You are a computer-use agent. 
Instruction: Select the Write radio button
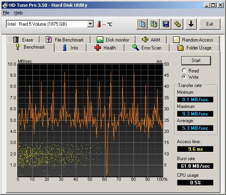[x=184, y=77]
